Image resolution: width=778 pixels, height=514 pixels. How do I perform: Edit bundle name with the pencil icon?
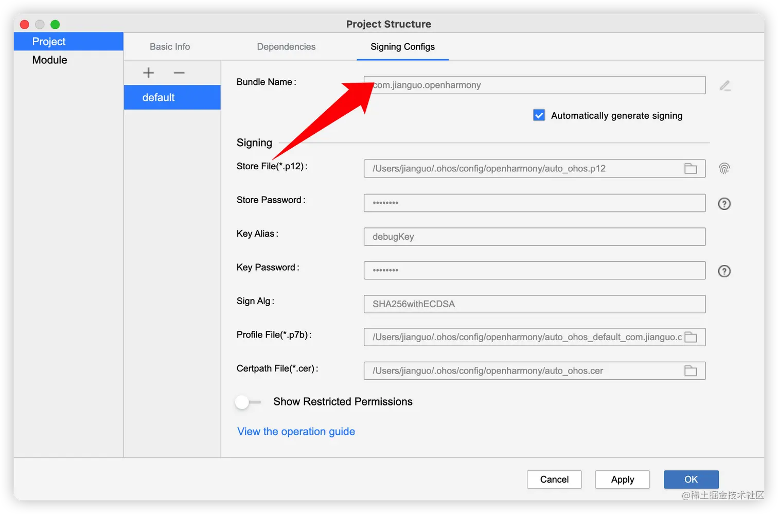pos(725,85)
